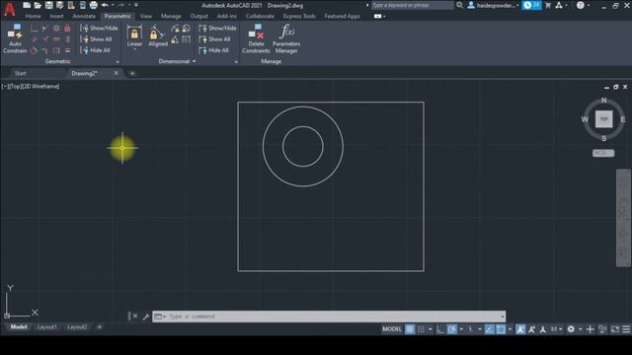Toggle MODEL space button in status bar
Screen dimensions: 632x355
coord(392,329)
